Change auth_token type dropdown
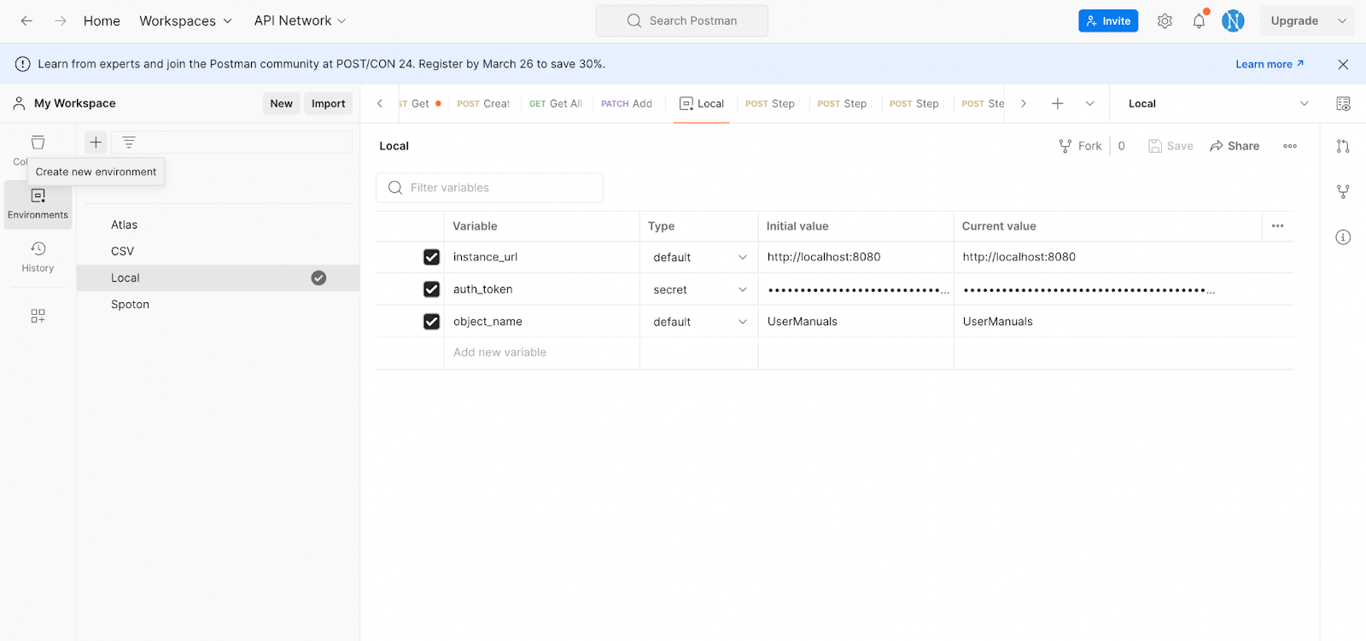Image resolution: width=1366 pixels, height=641 pixels. click(x=699, y=289)
